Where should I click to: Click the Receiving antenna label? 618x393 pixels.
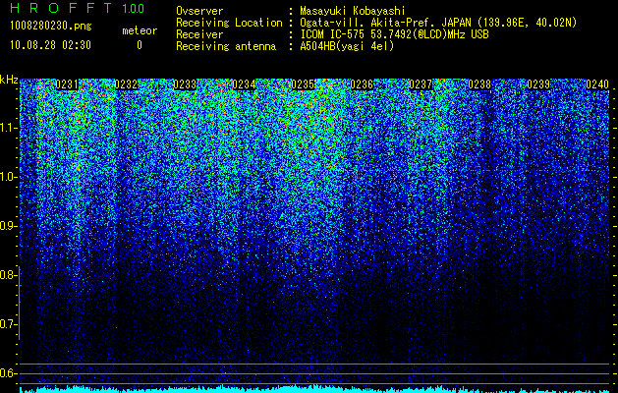pyautogui.click(x=226, y=46)
